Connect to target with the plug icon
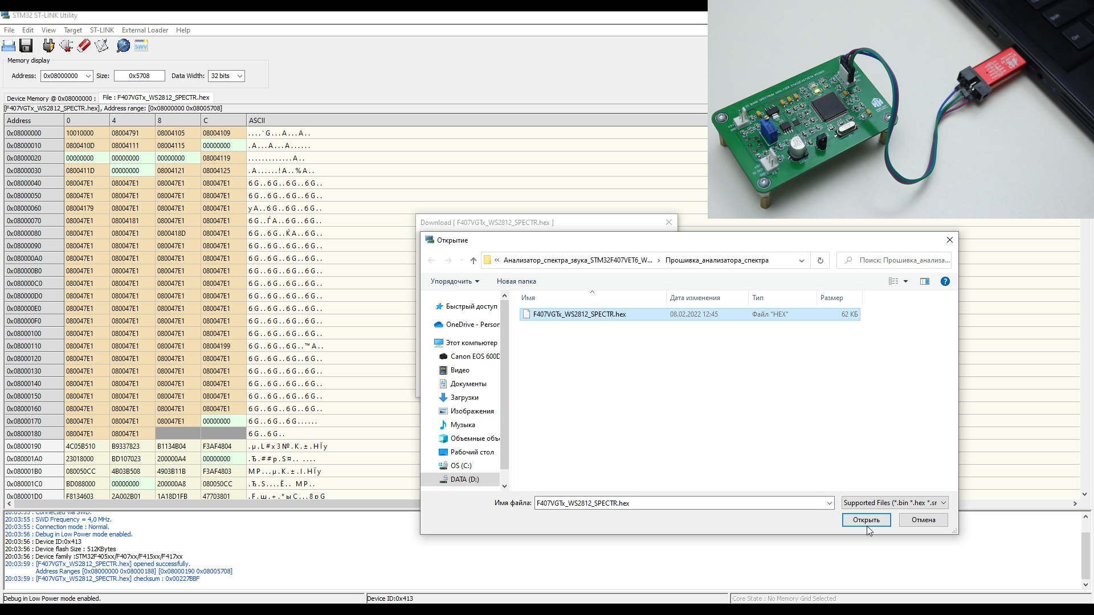 click(x=48, y=46)
